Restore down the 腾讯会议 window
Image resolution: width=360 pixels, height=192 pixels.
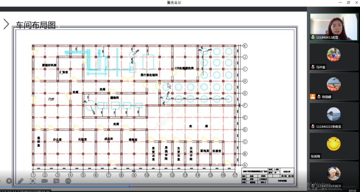(x=348, y=2)
